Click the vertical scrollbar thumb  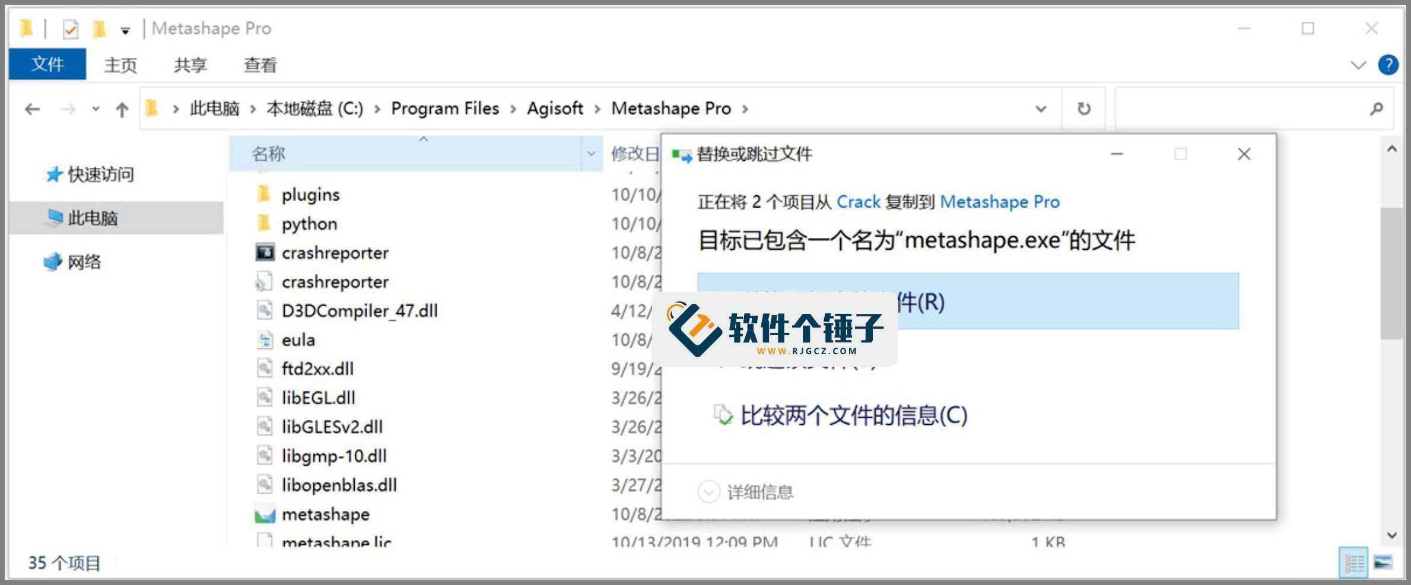[x=1392, y=273]
